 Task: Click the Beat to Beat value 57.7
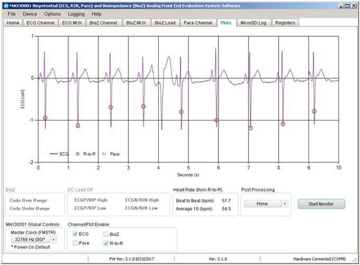[x=226, y=201]
